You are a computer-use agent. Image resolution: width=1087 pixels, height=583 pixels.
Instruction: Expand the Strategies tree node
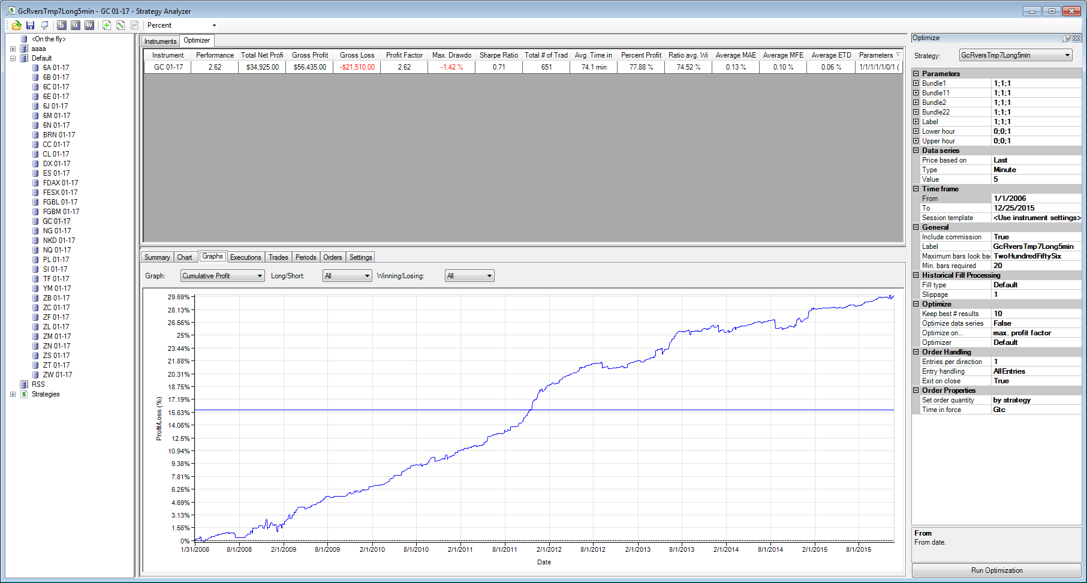(13, 394)
